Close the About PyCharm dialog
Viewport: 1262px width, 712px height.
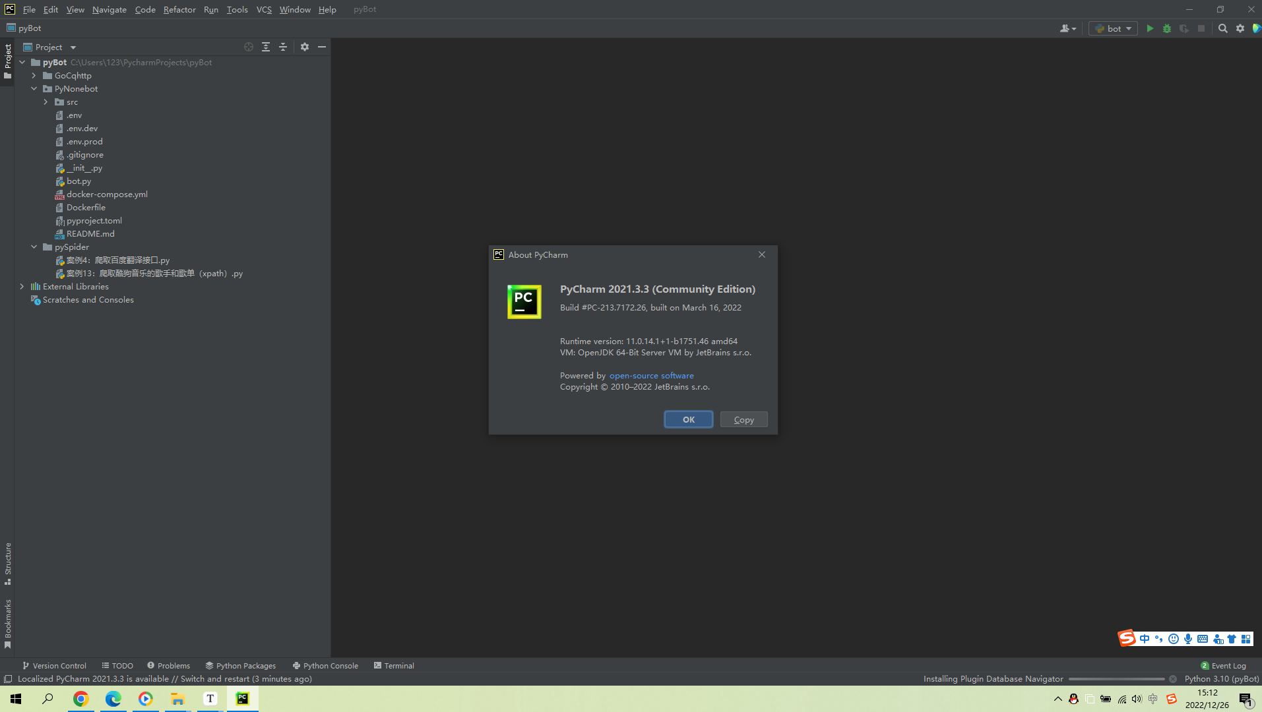pyautogui.click(x=762, y=254)
